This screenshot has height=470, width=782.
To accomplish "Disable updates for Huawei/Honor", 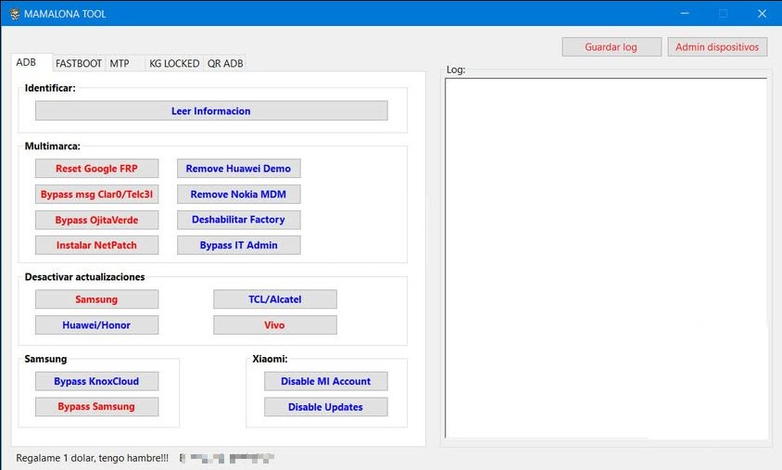I will [96, 325].
